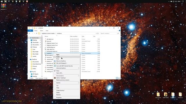Select alt-select.cur file
This screenshot has height=104, width=186.
[x=50, y=39]
